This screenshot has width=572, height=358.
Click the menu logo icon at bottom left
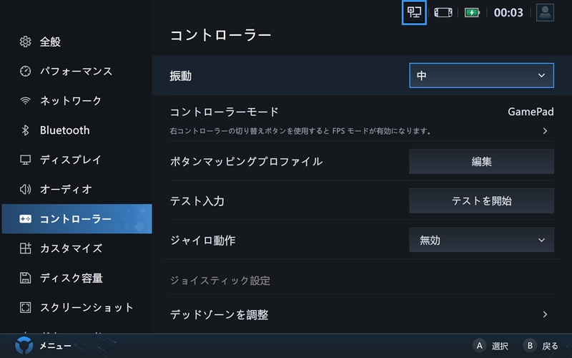click(24, 346)
